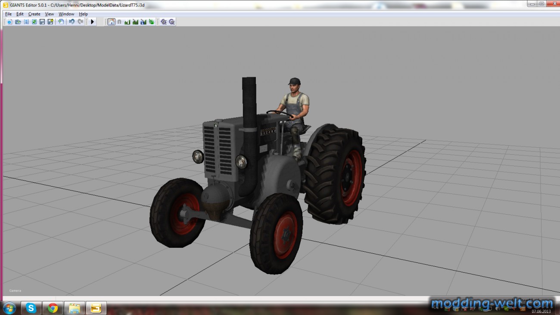Click the green foliage toolbar icon
The image size is (560, 315).
pyautogui.click(x=152, y=22)
